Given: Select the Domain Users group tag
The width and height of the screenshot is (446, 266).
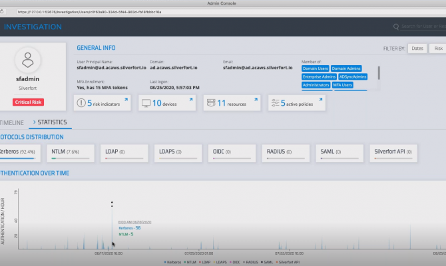Looking at the screenshot, I should [315, 68].
